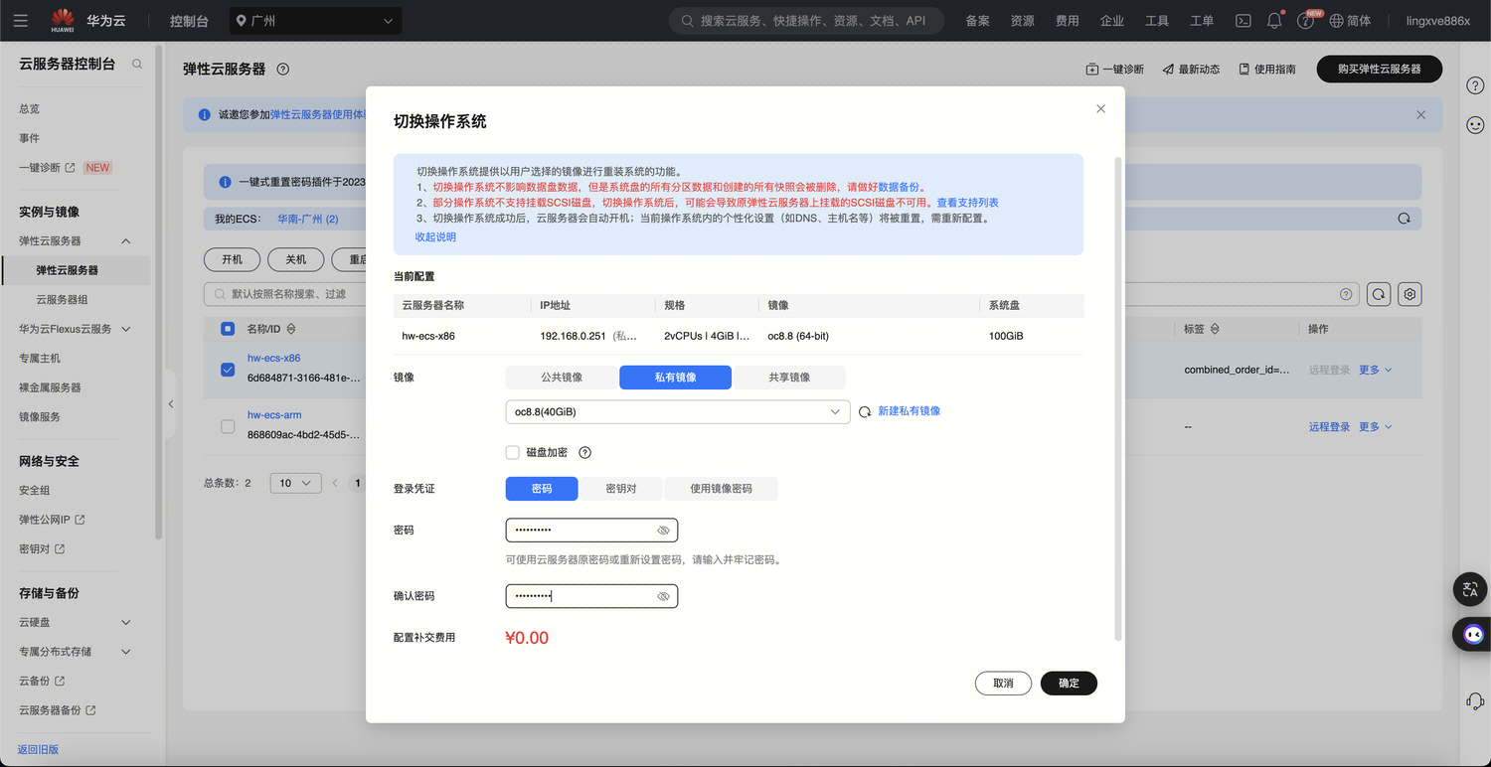Choose 使用镜像密码 option
This screenshot has height=767, width=1491.
coord(721,489)
